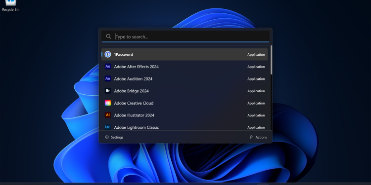Click the Adobe Creative Cloud icon

[x=108, y=103]
